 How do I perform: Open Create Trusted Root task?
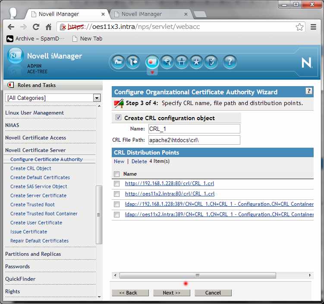point(32,205)
